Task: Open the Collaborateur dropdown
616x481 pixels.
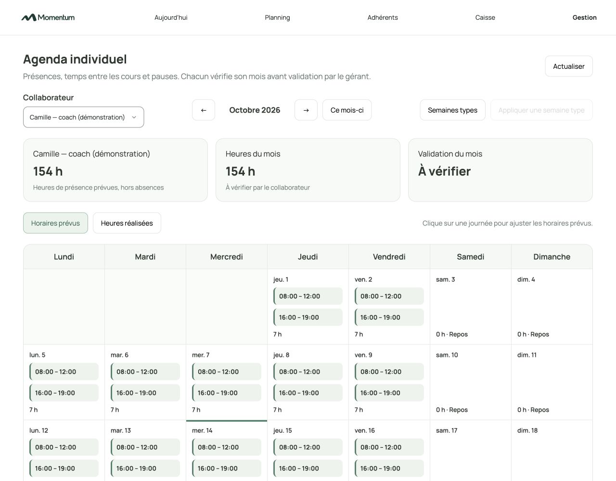Action: point(83,117)
